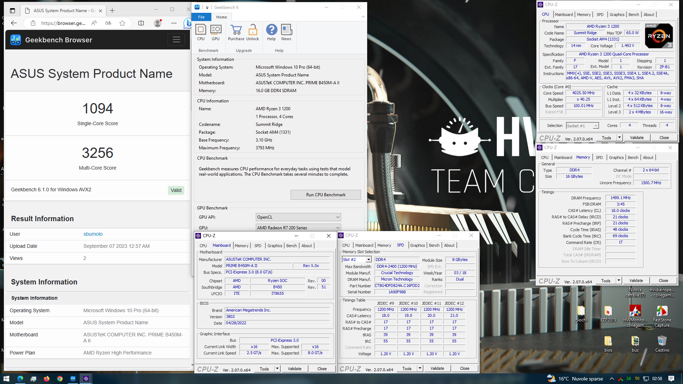Switch to Bench tab in top CPU-Z window
This screenshot has height=384, width=683.
634,15
